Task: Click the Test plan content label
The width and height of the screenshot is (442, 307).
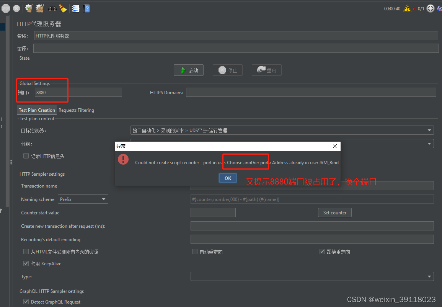Action: point(37,119)
